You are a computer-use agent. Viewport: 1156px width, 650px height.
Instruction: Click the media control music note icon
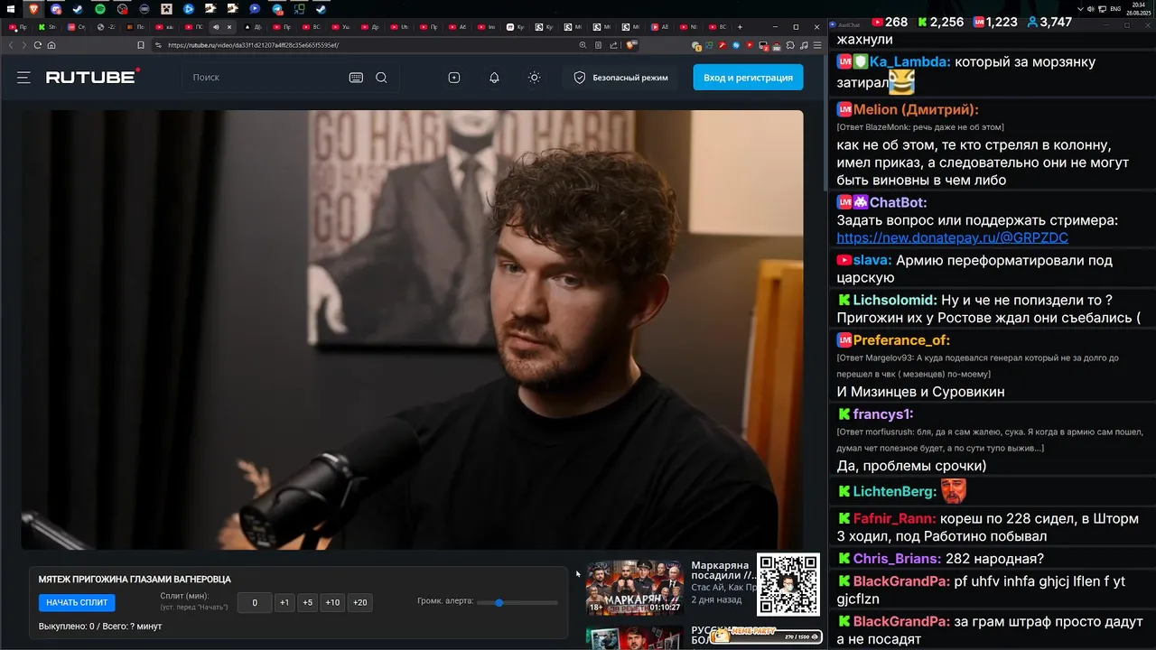(804, 45)
